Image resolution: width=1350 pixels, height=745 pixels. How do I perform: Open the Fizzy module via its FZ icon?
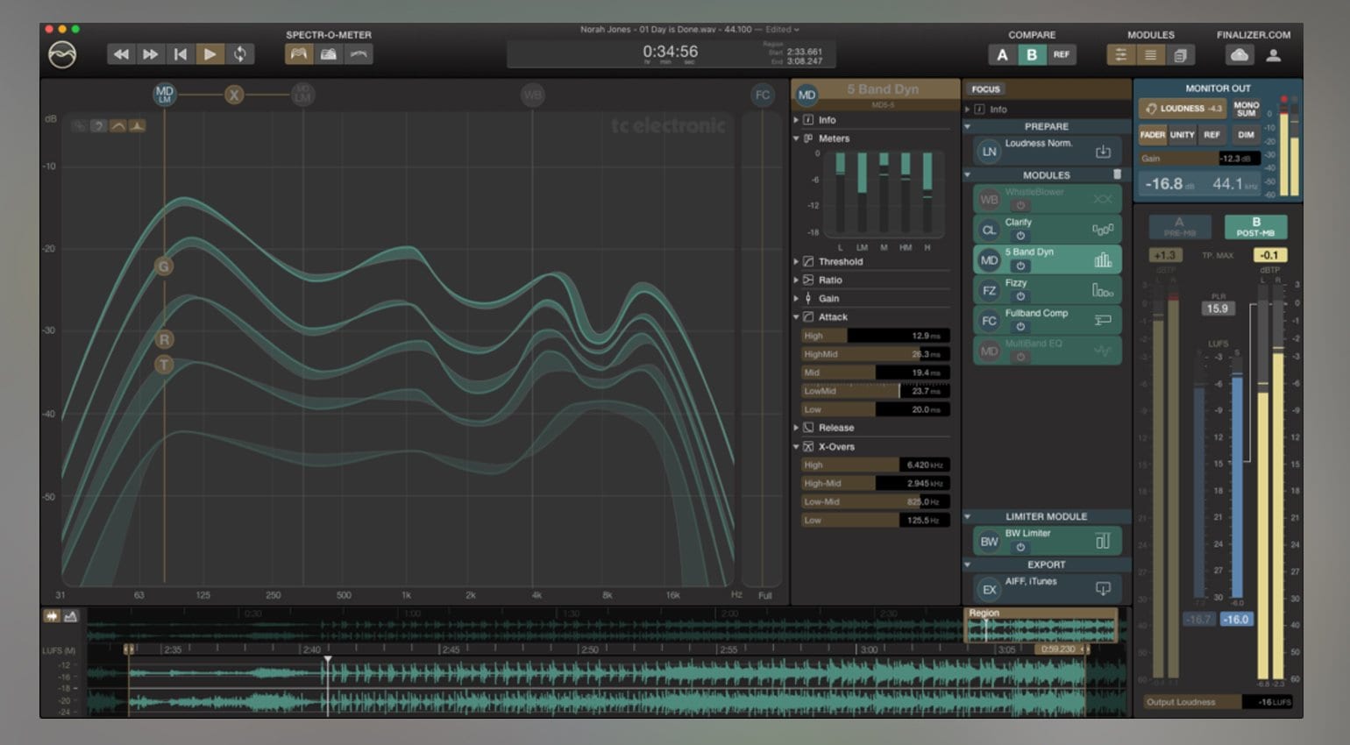coord(988,289)
